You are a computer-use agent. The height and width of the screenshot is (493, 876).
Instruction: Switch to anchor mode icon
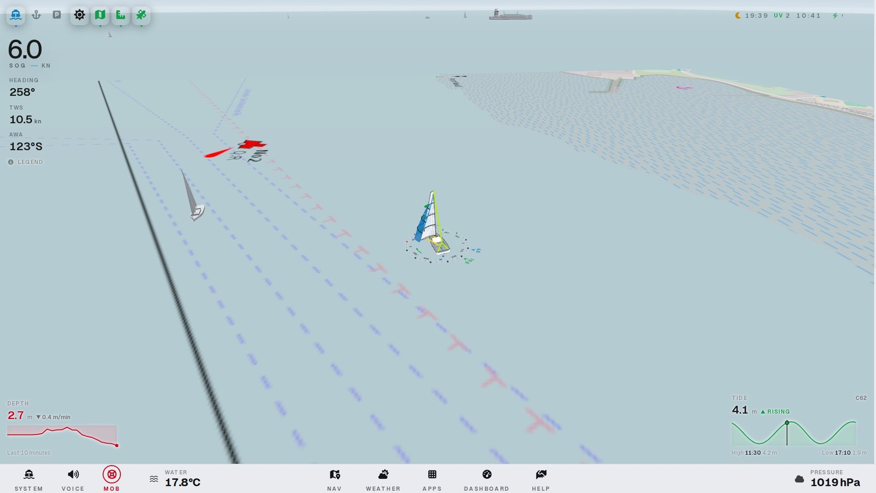(x=36, y=15)
